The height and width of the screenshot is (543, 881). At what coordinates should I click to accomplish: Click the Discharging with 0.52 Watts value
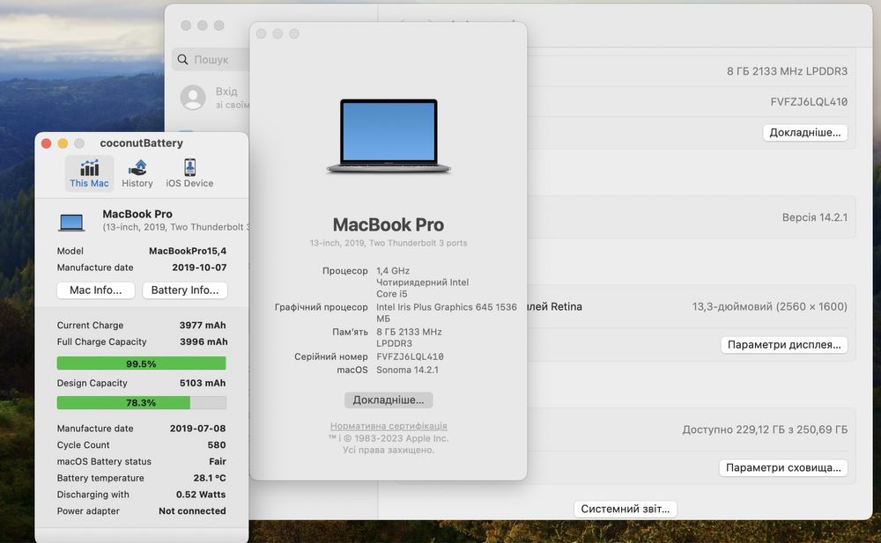click(x=201, y=495)
